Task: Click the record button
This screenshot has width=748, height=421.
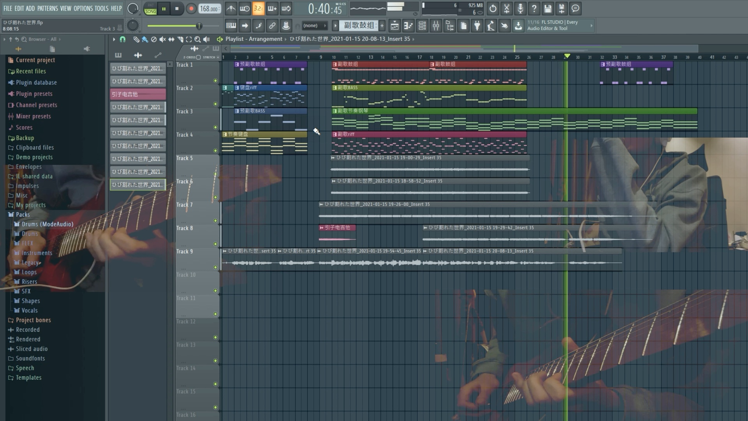Action: [191, 9]
